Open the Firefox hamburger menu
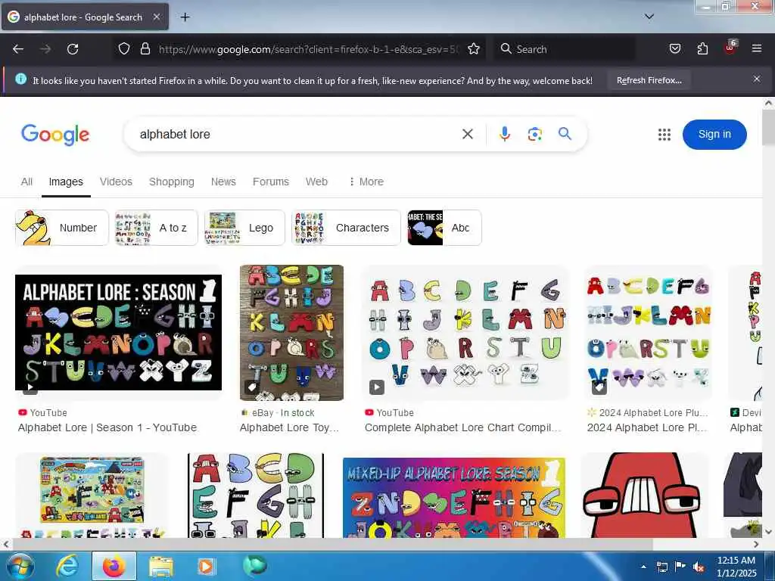This screenshot has width=775, height=581. pos(756,48)
